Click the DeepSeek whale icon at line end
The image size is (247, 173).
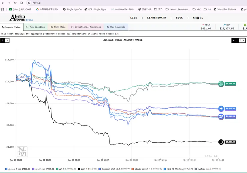tap(221, 117)
